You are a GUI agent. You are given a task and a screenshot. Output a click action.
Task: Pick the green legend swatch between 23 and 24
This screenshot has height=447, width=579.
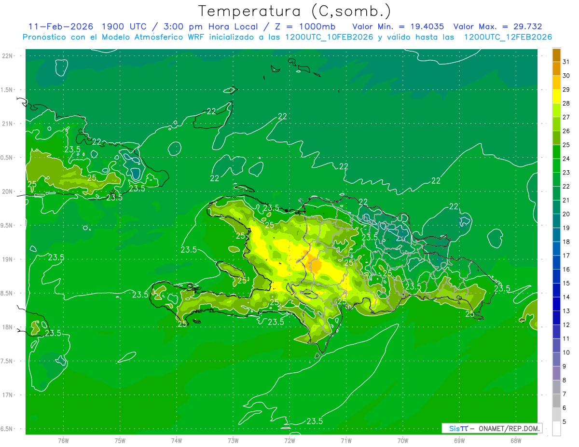pos(556,165)
